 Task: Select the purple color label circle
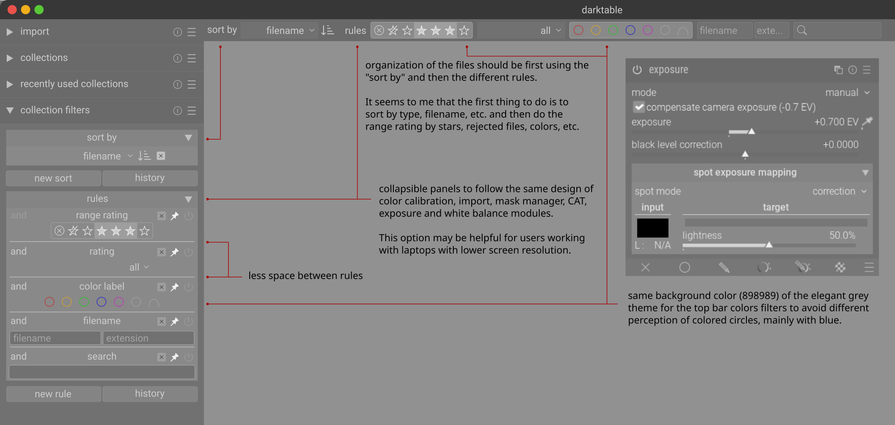click(119, 302)
